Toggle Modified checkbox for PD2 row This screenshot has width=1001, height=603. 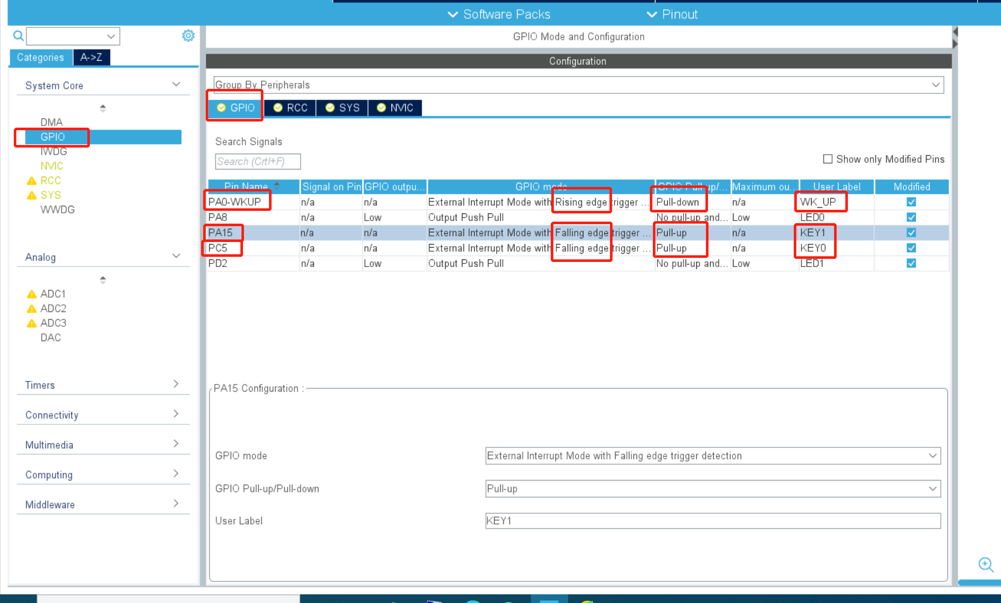click(x=911, y=263)
